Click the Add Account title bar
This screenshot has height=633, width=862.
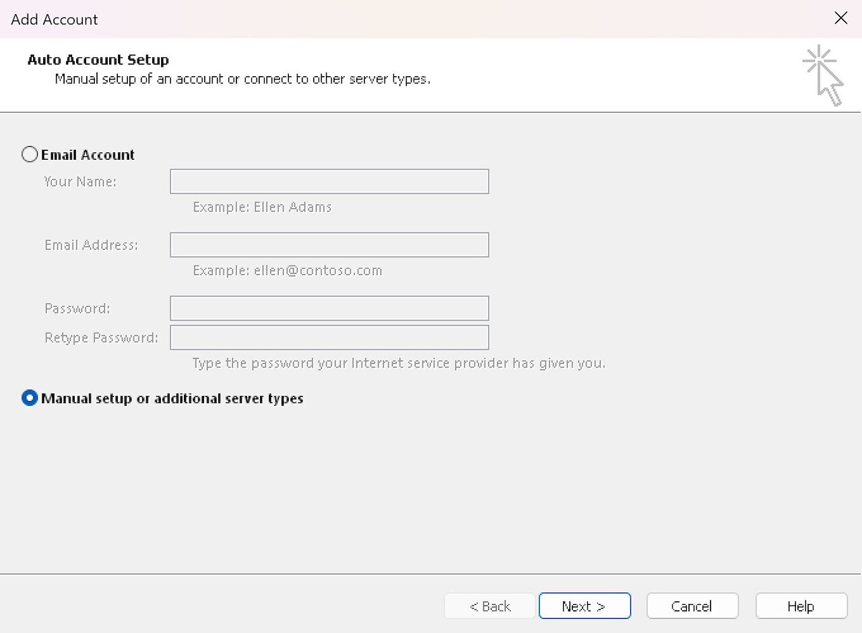pos(54,19)
